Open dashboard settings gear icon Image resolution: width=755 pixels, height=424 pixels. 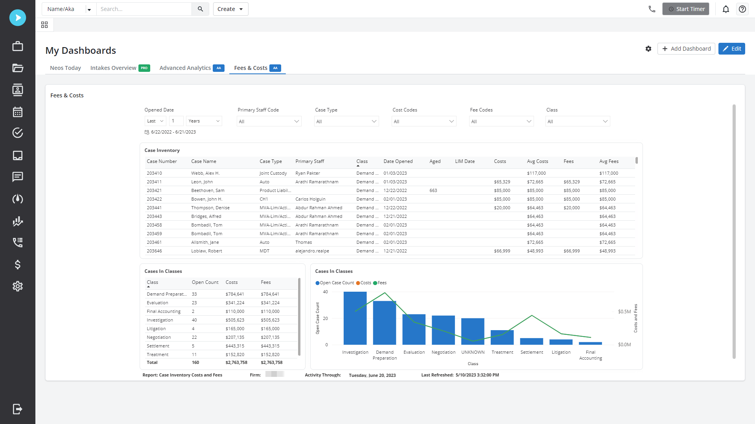648,49
